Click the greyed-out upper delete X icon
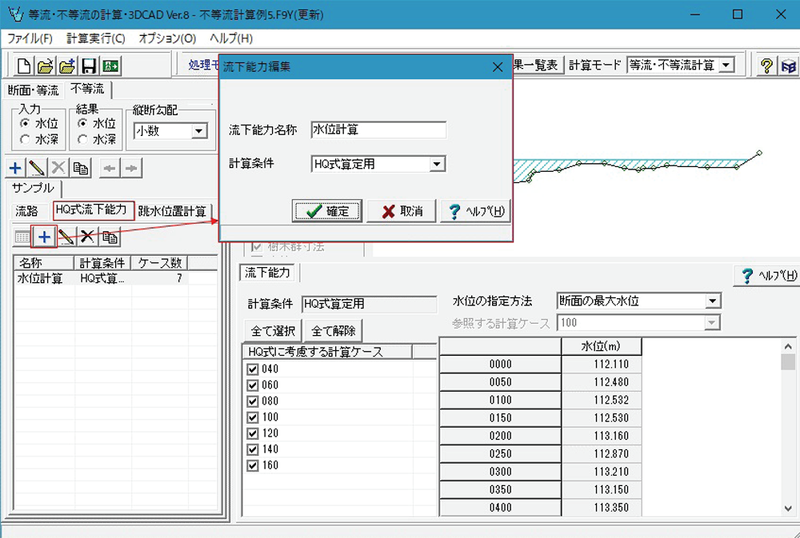The image size is (800, 538). (x=58, y=168)
